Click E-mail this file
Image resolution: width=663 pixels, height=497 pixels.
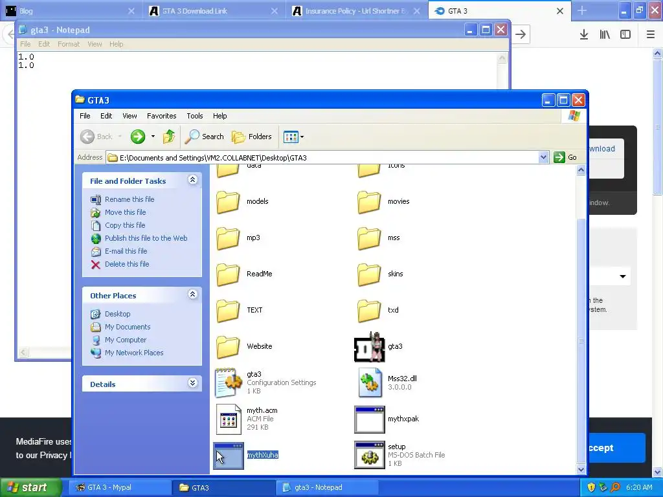coord(126,251)
